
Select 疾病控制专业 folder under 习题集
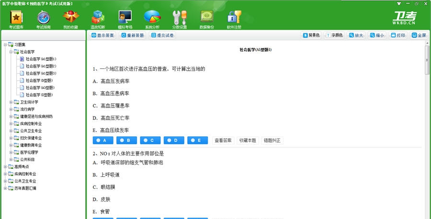[x=31, y=123]
